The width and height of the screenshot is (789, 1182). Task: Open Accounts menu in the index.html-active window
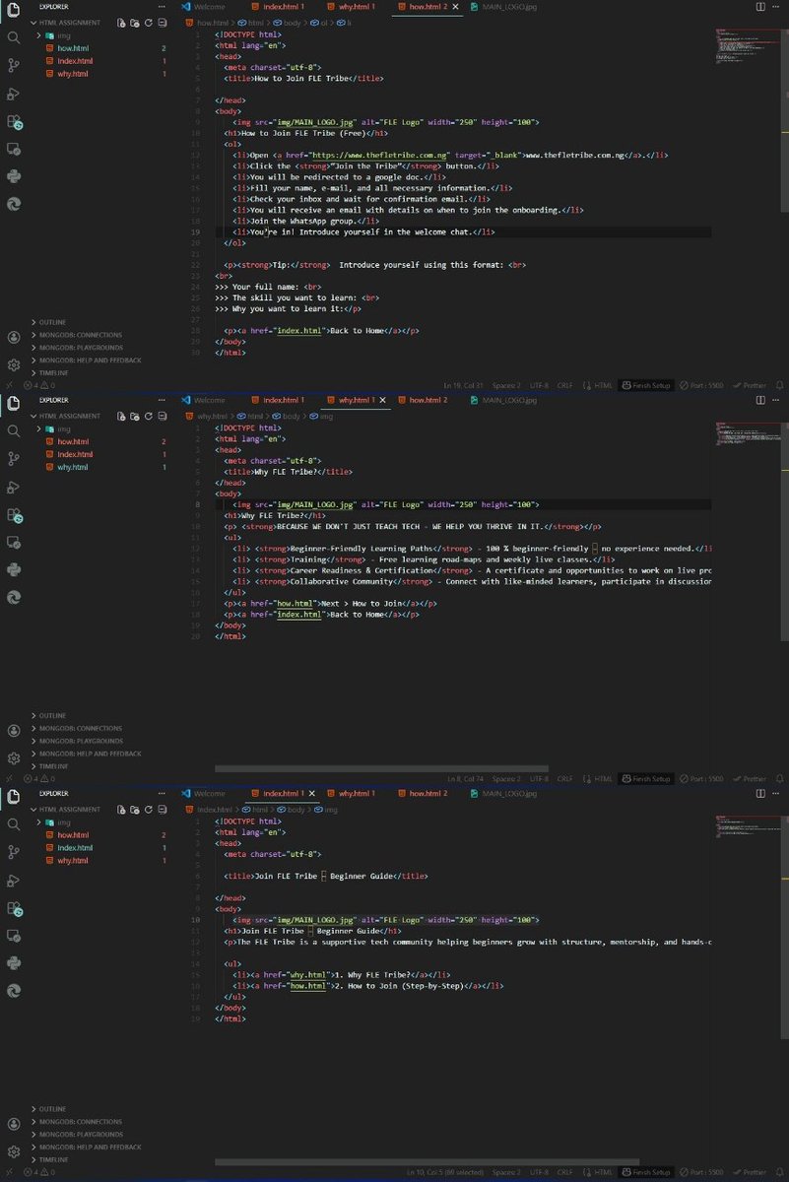point(14,1124)
